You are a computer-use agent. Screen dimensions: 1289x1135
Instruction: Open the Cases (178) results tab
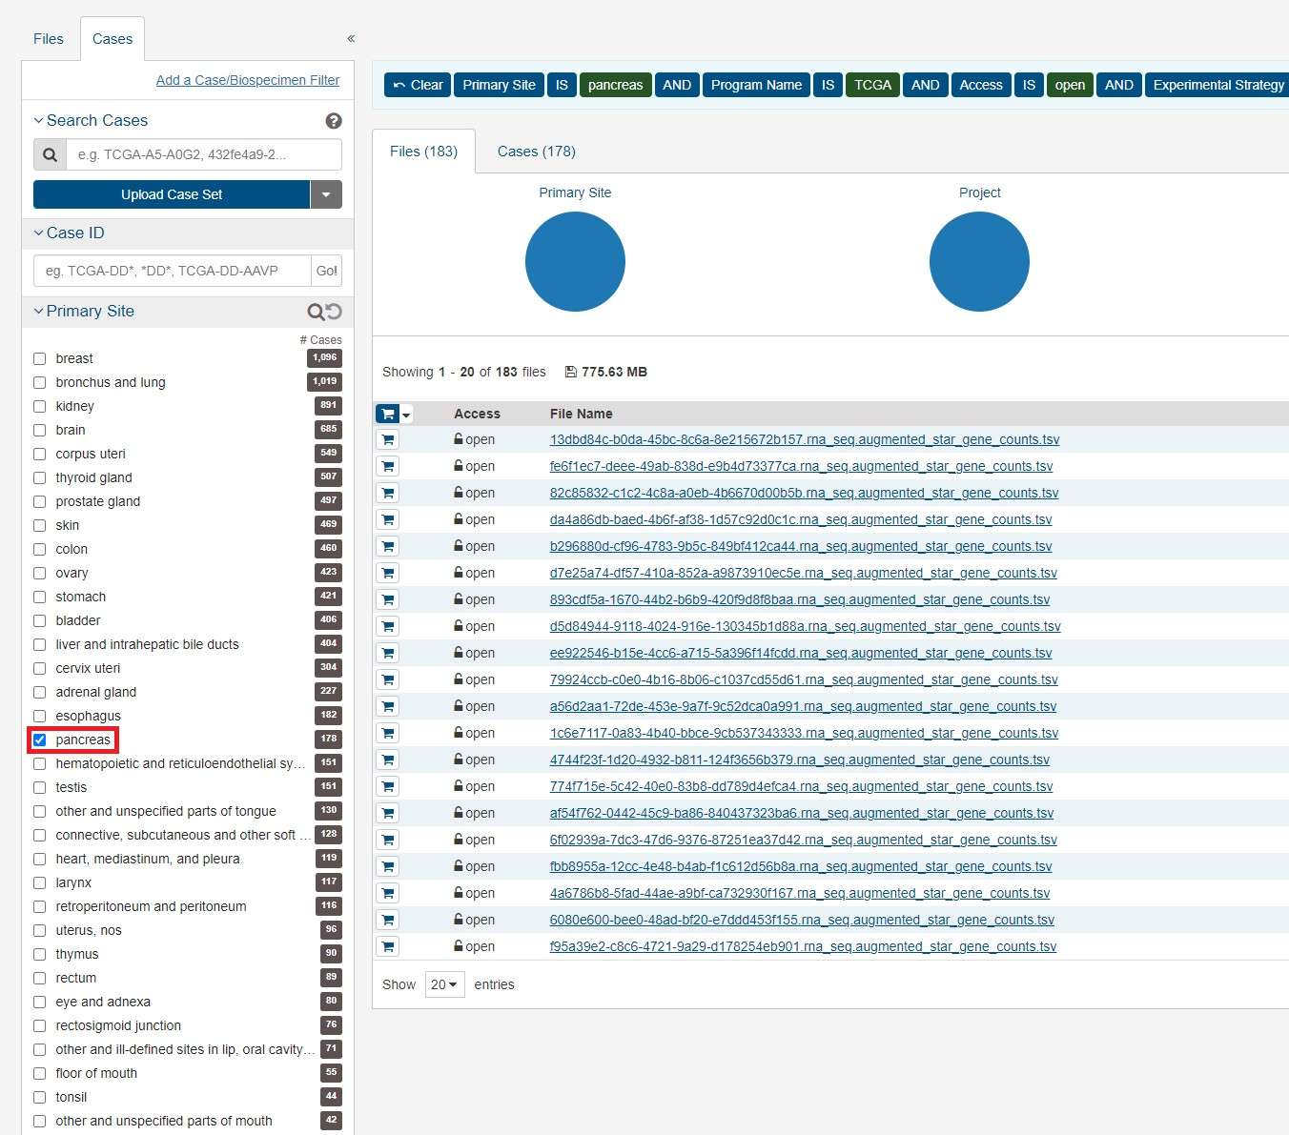[537, 152]
